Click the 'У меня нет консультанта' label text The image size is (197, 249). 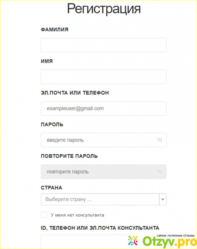click(78, 215)
